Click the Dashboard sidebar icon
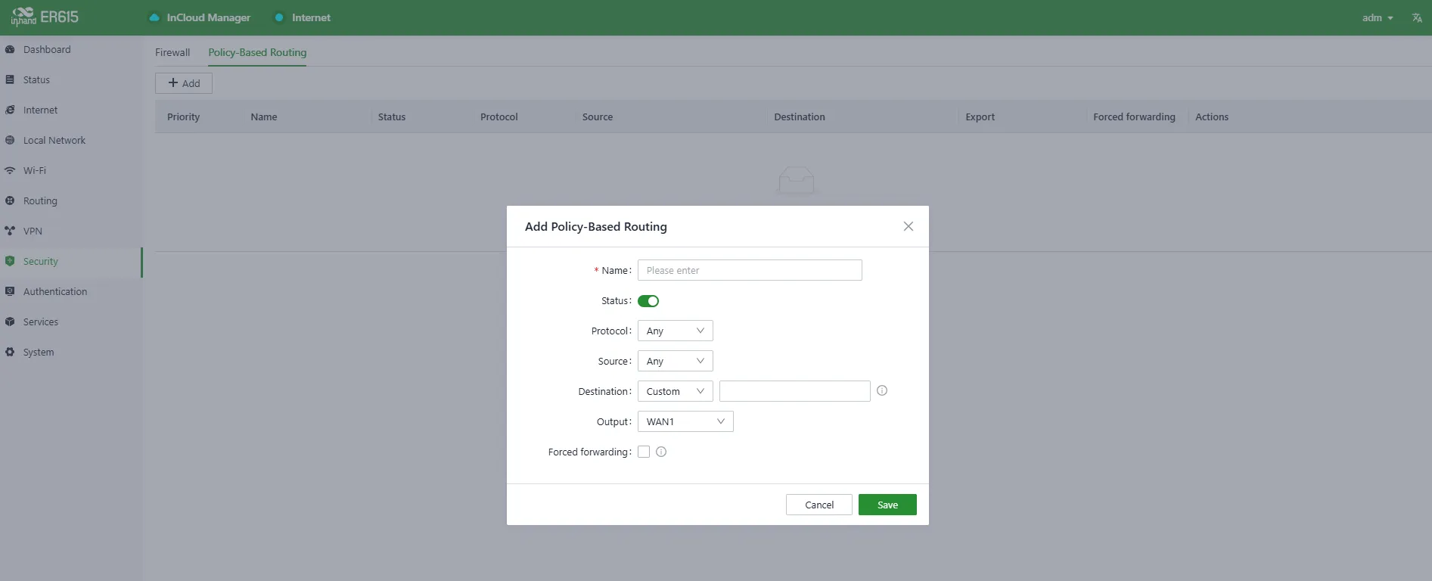This screenshot has width=1432, height=581. coord(10,49)
